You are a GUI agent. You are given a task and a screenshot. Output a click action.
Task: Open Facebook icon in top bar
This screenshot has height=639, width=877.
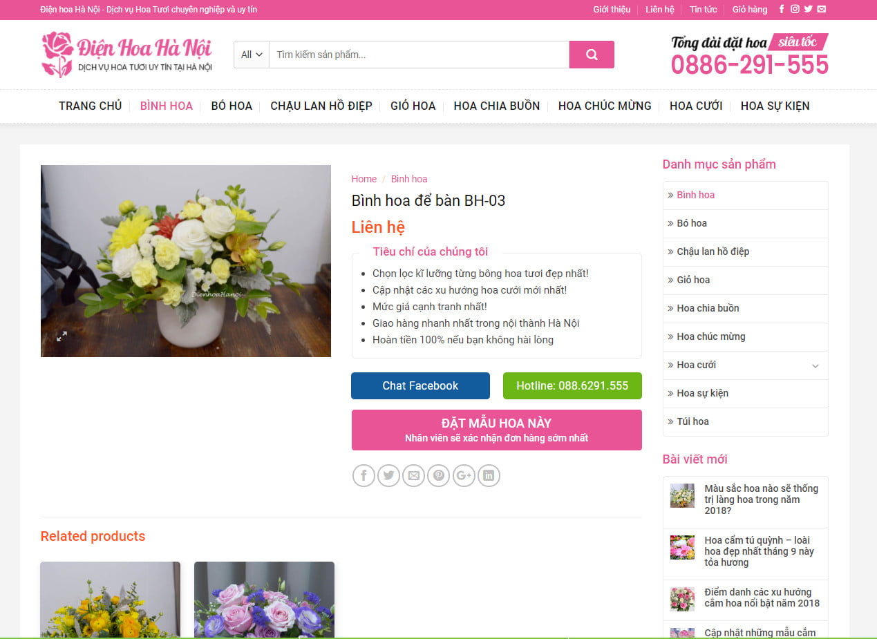782,10
